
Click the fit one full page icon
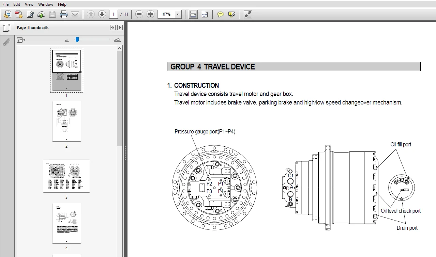[205, 14]
